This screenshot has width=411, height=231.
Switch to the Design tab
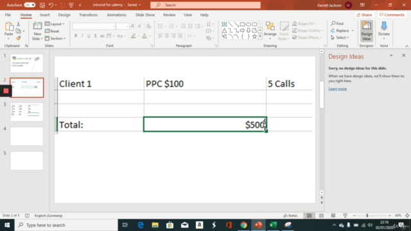64,15
